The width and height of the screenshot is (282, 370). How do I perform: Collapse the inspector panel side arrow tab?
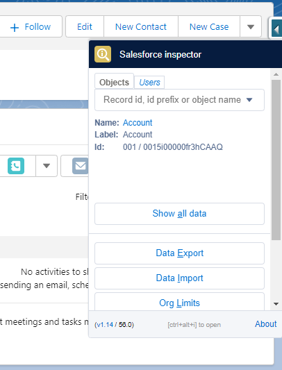(x=276, y=28)
